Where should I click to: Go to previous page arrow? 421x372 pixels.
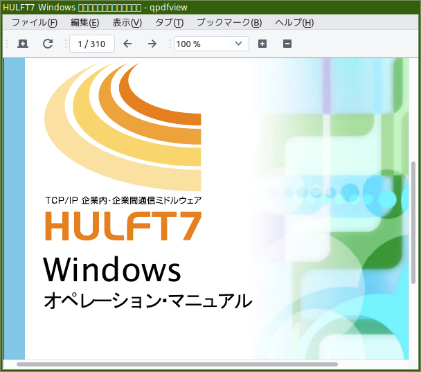pyautogui.click(x=127, y=44)
